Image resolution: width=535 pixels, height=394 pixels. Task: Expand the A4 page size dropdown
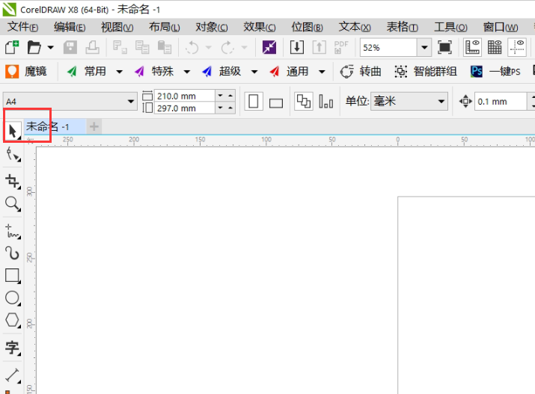click(x=132, y=102)
